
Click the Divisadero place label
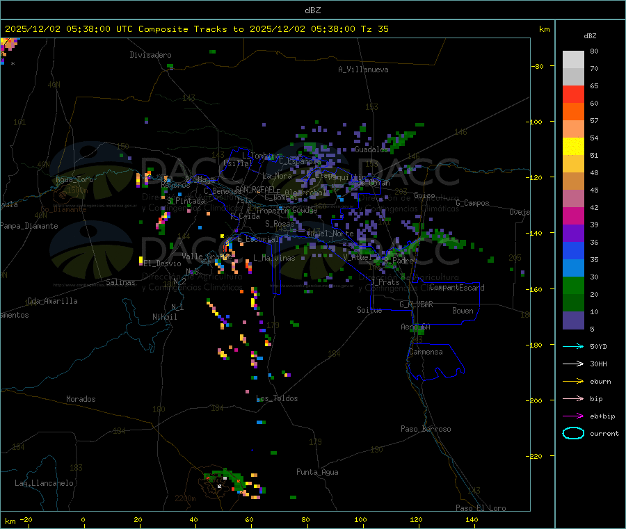tap(150, 55)
